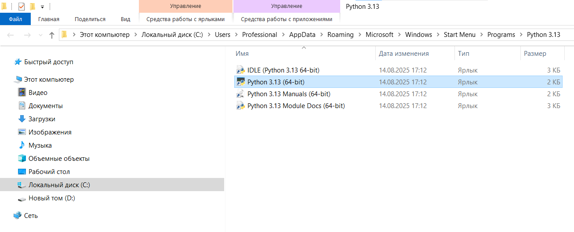Click the Музыка note icon in sidebar

[22, 145]
